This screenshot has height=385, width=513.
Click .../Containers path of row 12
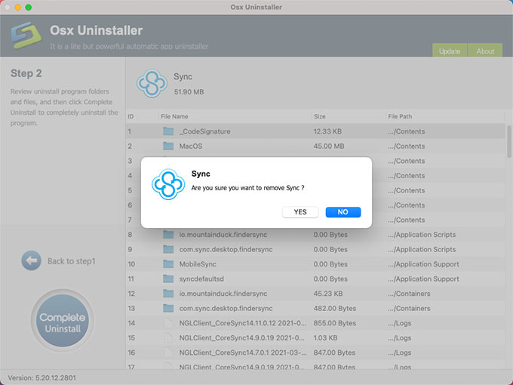tap(409, 294)
